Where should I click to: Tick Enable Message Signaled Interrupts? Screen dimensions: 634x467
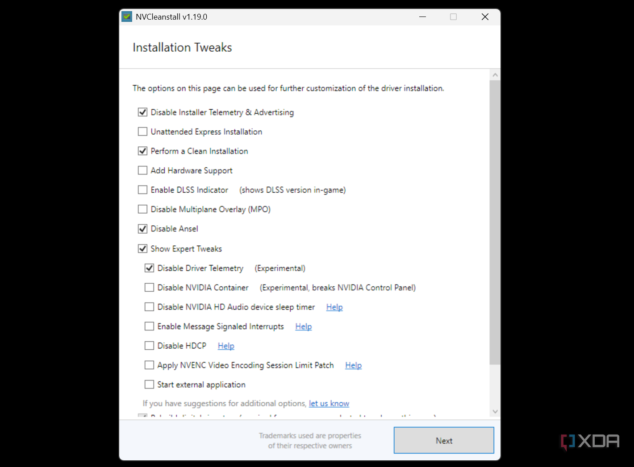pos(149,326)
